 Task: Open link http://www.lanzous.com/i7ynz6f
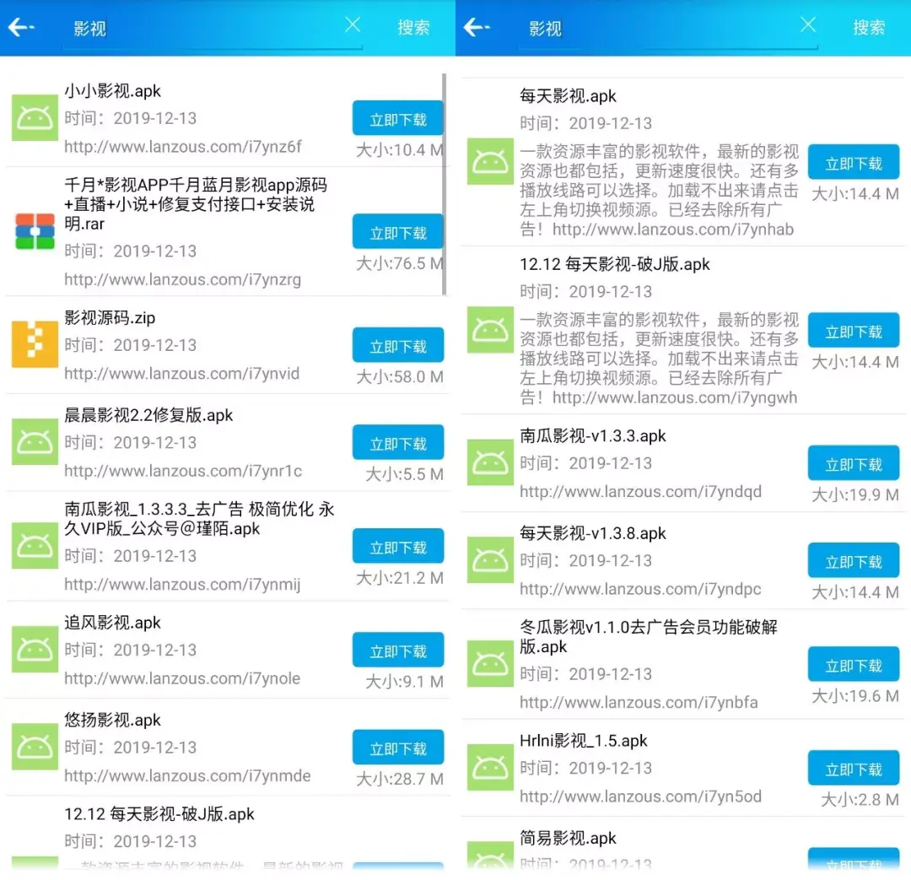[x=183, y=147]
